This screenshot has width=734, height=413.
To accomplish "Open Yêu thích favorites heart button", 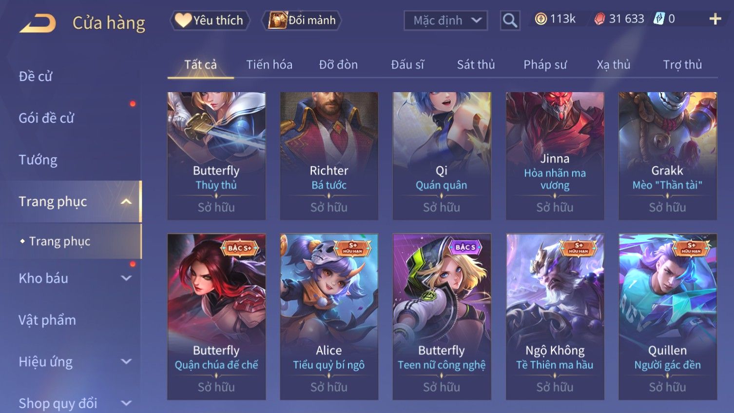I will pyautogui.click(x=210, y=20).
